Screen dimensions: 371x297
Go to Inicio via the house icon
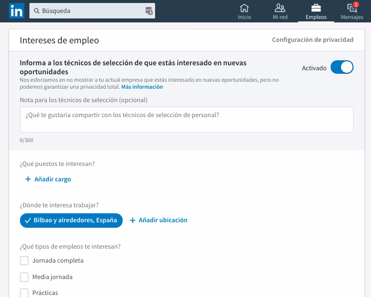click(244, 7)
